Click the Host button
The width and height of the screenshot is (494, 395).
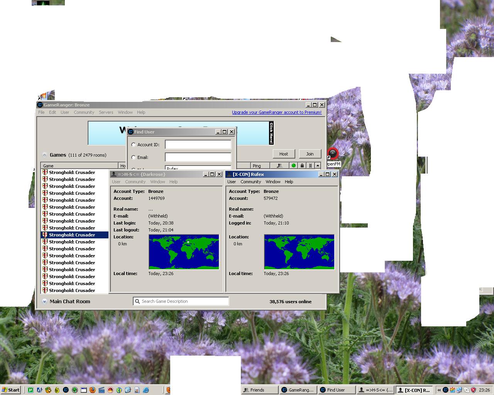point(284,154)
